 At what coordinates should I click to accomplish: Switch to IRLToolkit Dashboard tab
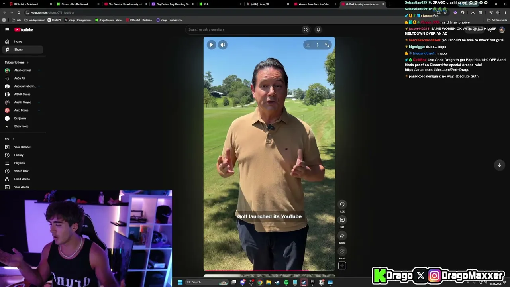coord(30,4)
